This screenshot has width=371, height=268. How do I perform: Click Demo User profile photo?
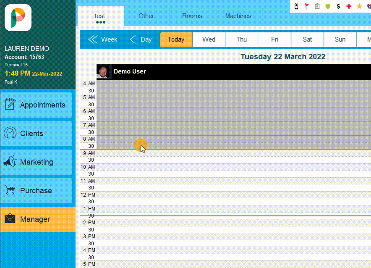(x=103, y=72)
